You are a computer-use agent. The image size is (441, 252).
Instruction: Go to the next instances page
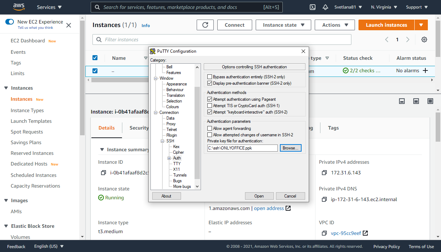(x=408, y=40)
